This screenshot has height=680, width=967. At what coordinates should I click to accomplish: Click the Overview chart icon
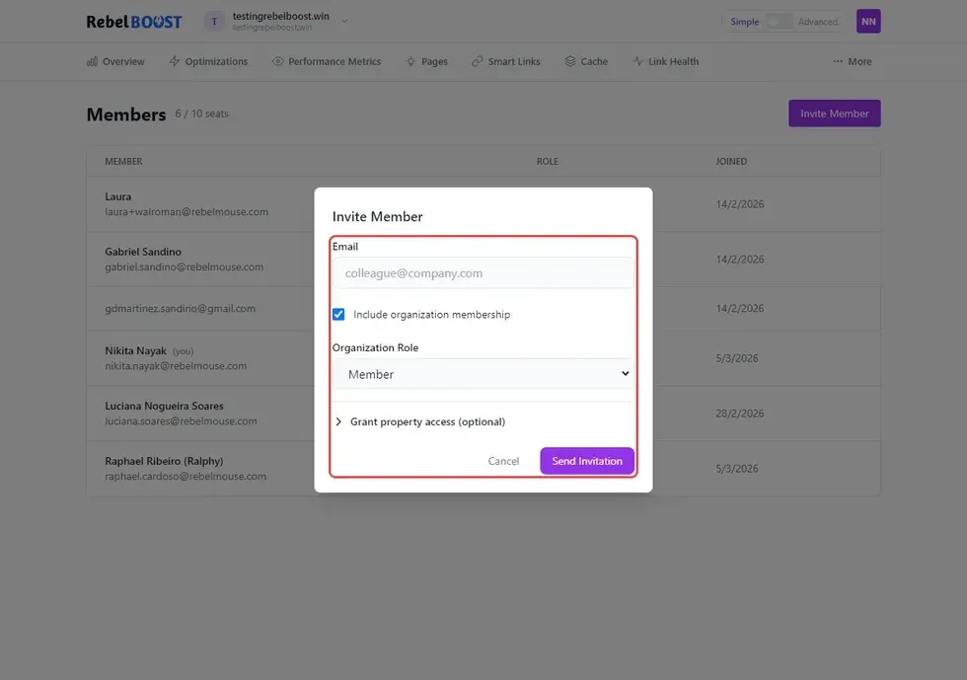coord(93,61)
